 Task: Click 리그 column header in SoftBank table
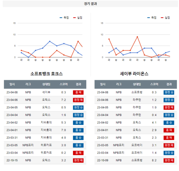click(x=28, y=84)
